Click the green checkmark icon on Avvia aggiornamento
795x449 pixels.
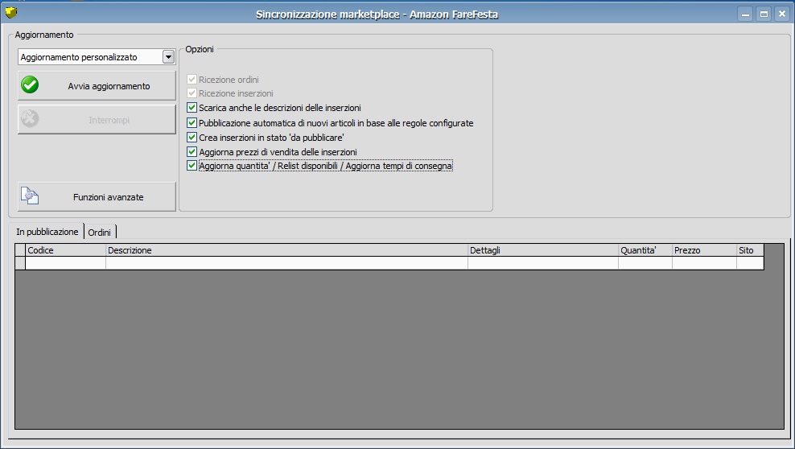30,84
